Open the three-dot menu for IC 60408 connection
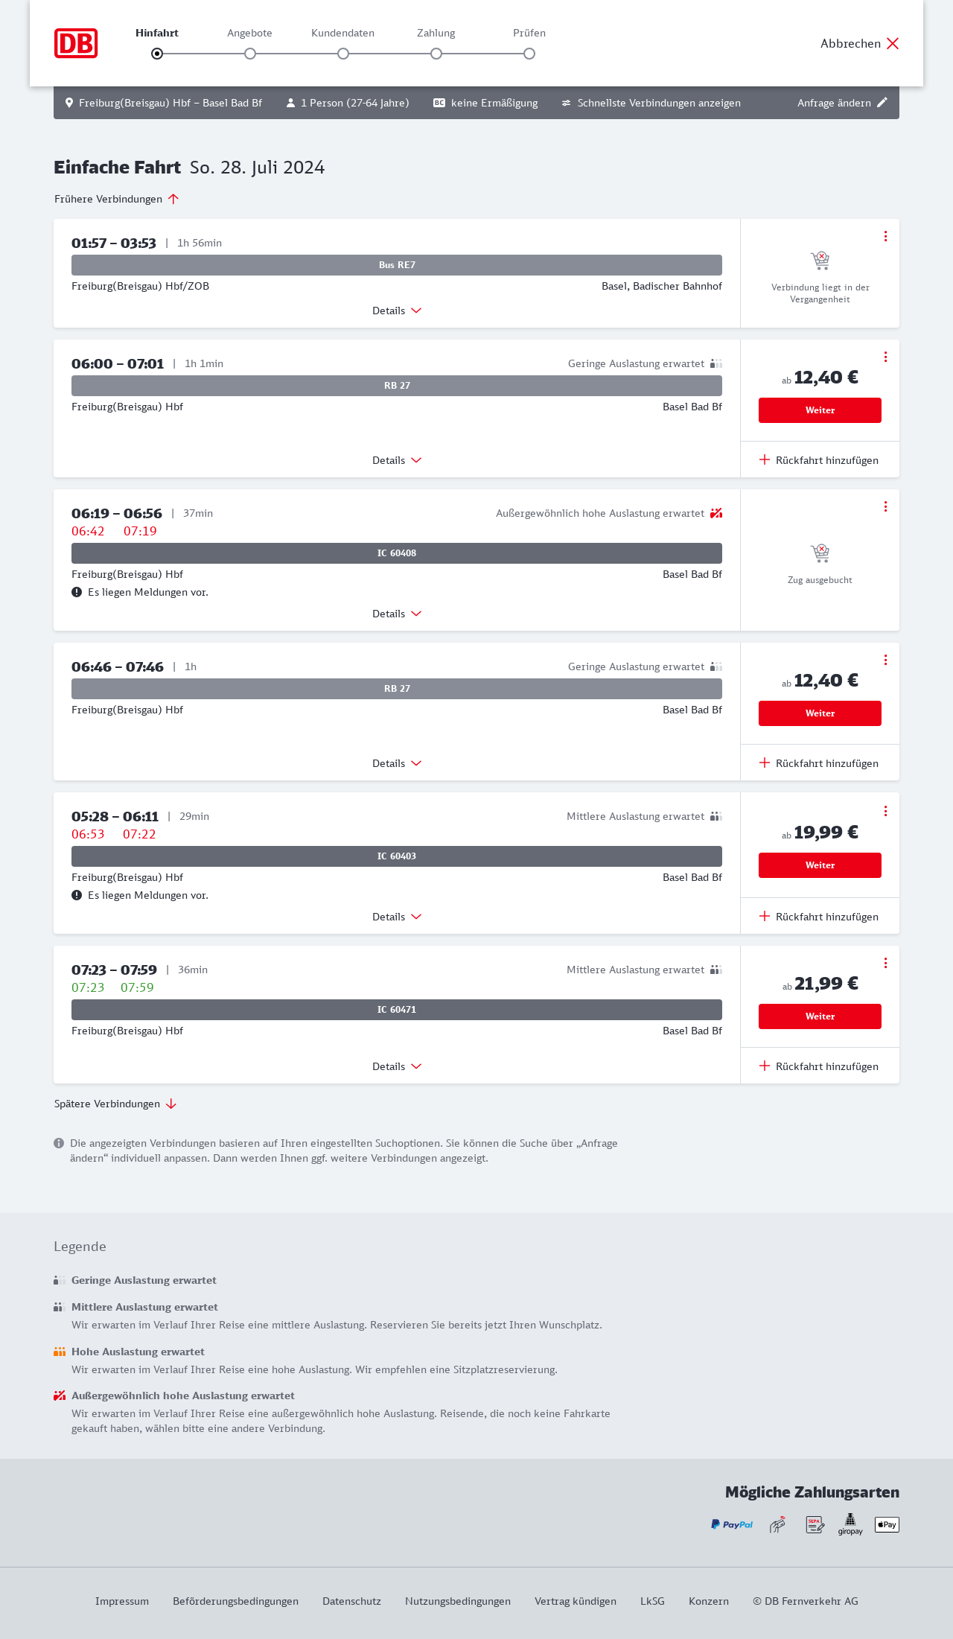This screenshot has height=1639, width=953. (x=885, y=506)
